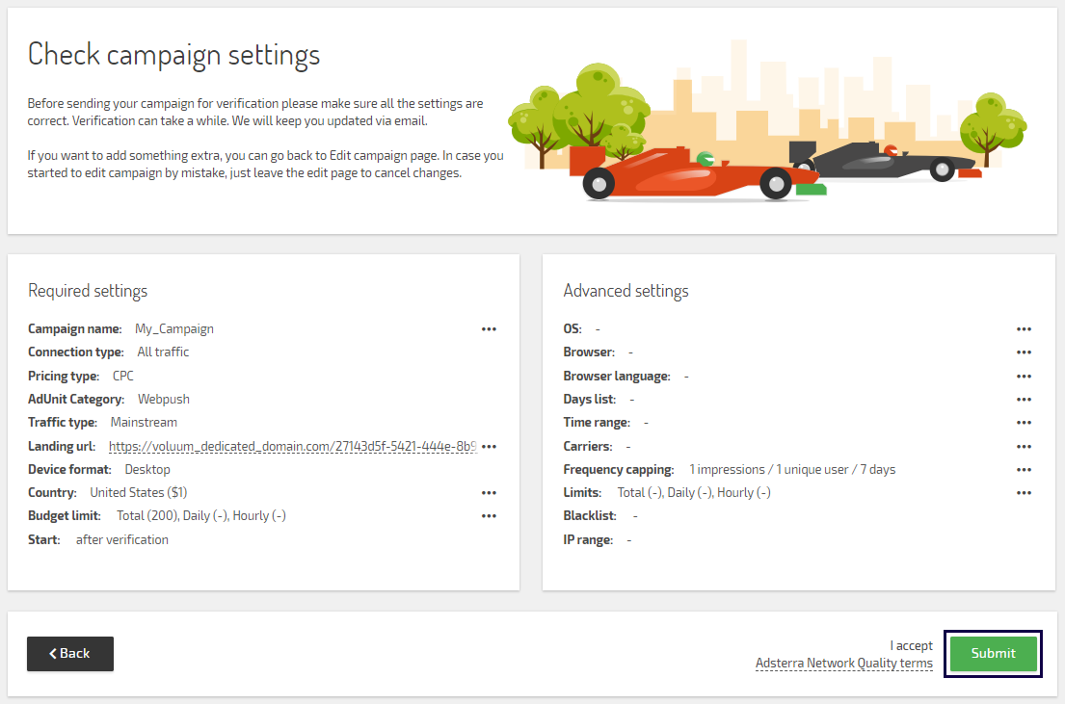This screenshot has height=704, width=1065.
Task: Click the Budget limit ellipsis icon
Action: pos(489,516)
